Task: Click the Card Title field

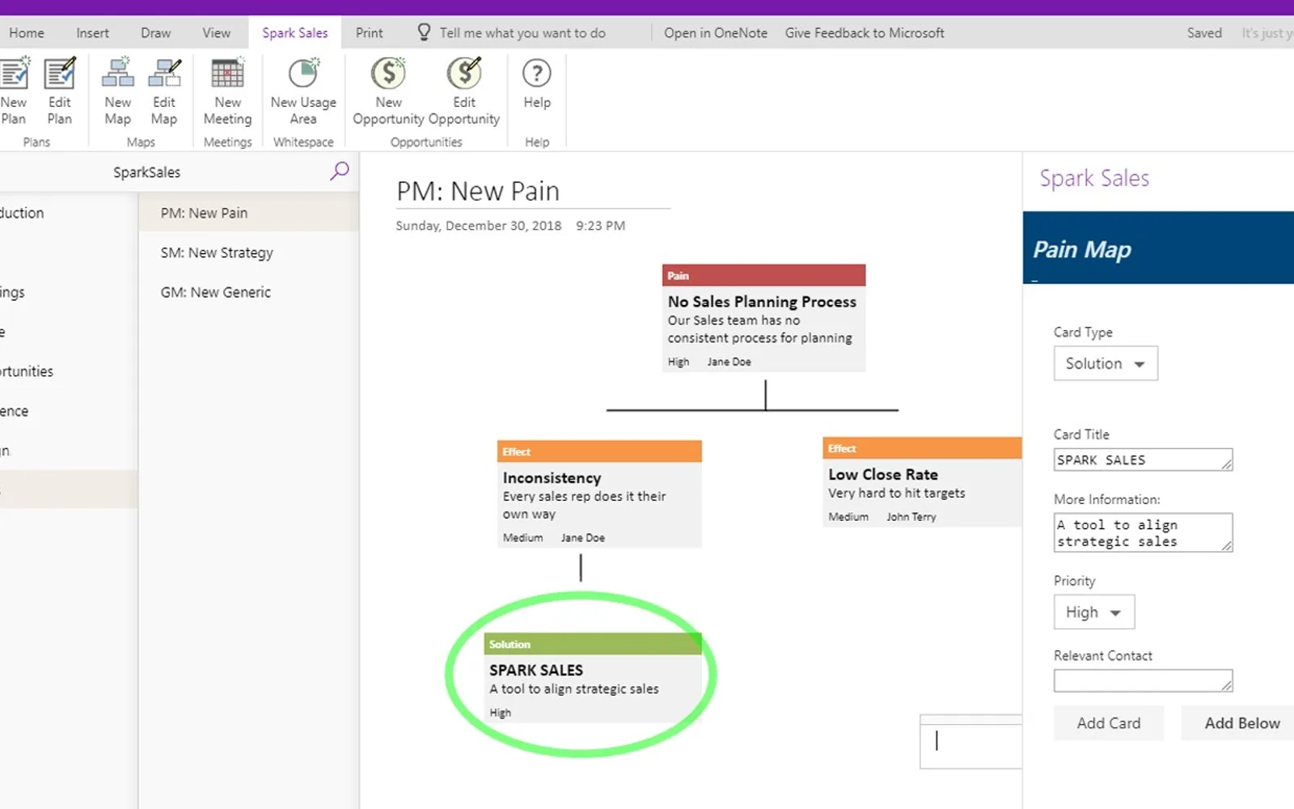Action: [x=1143, y=460]
